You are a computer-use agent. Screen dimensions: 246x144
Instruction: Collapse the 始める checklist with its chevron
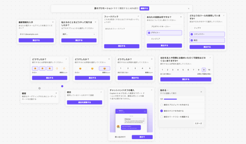(x=168, y=90)
